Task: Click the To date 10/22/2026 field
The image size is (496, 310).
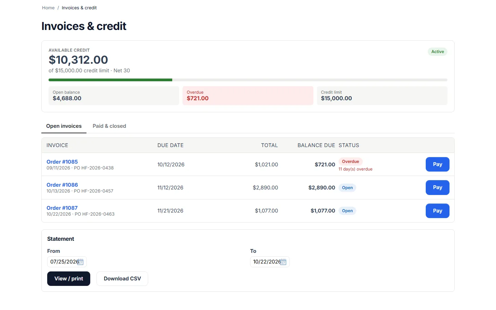Action: point(270,262)
